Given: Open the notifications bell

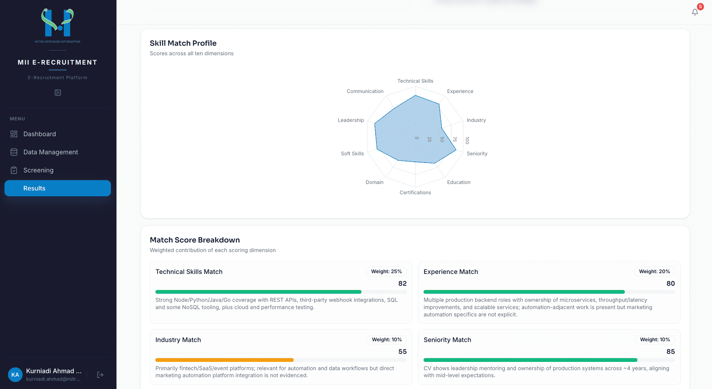Looking at the screenshot, I should pyautogui.click(x=695, y=12).
